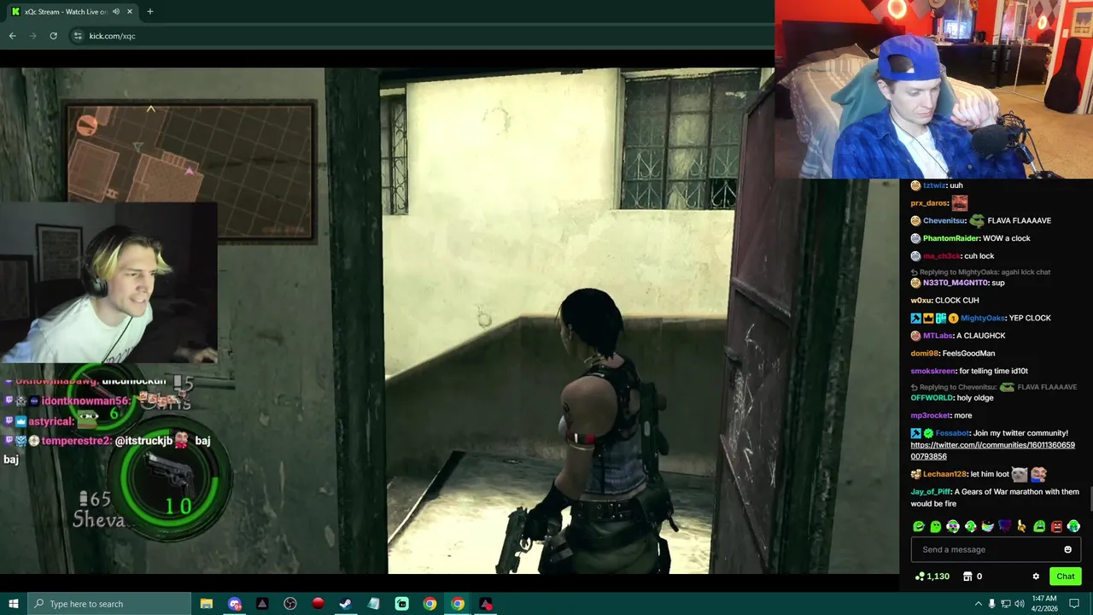Open a new browser tab
1093x615 pixels.
[149, 11]
